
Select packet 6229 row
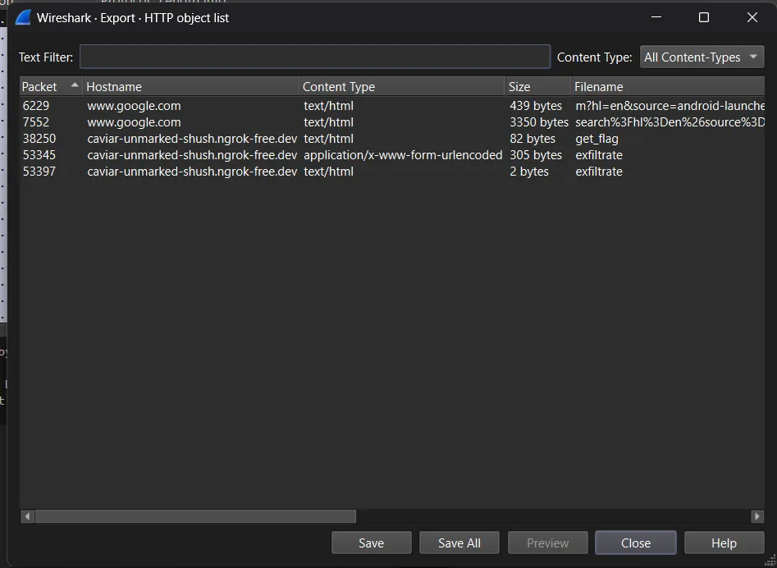pos(392,106)
